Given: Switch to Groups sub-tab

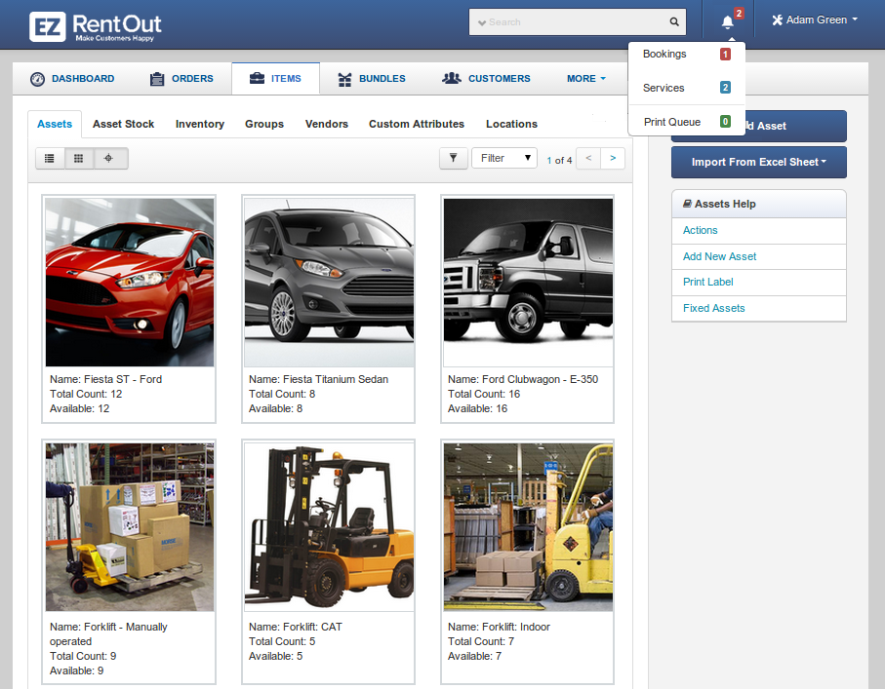Looking at the screenshot, I should pos(264,124).
